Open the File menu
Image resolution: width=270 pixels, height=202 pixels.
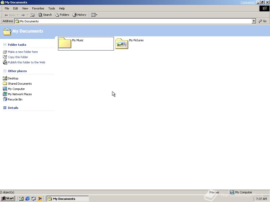point(7,8)
